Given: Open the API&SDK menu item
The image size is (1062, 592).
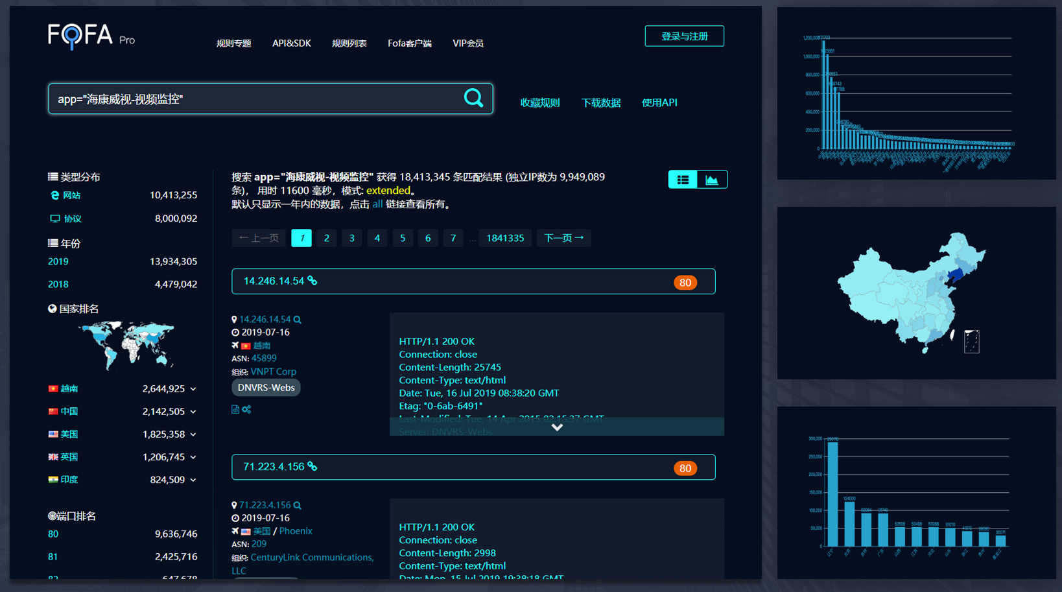Looking at the screenshot, I should coord(292,43).
